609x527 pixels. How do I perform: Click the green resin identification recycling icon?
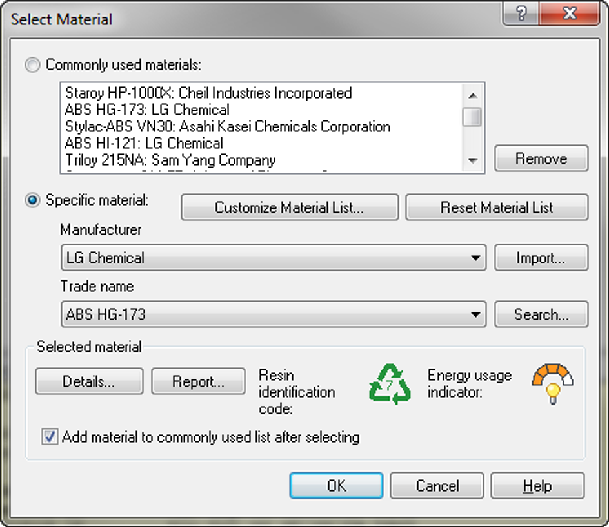tap(390, 384)
